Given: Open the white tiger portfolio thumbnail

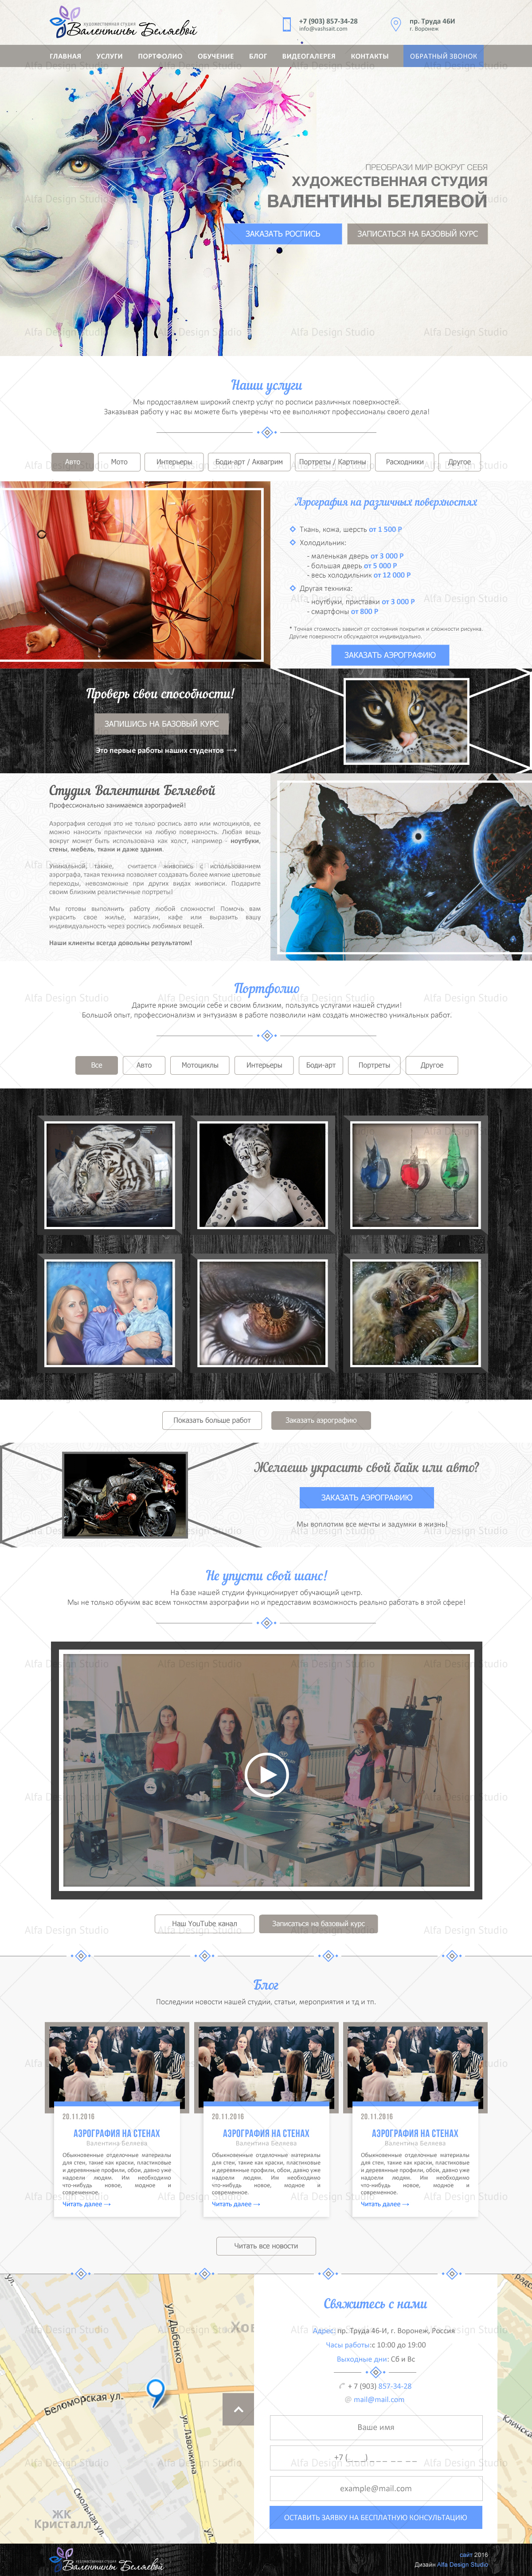Looking at the screenshot, I should pos(110,1174).
